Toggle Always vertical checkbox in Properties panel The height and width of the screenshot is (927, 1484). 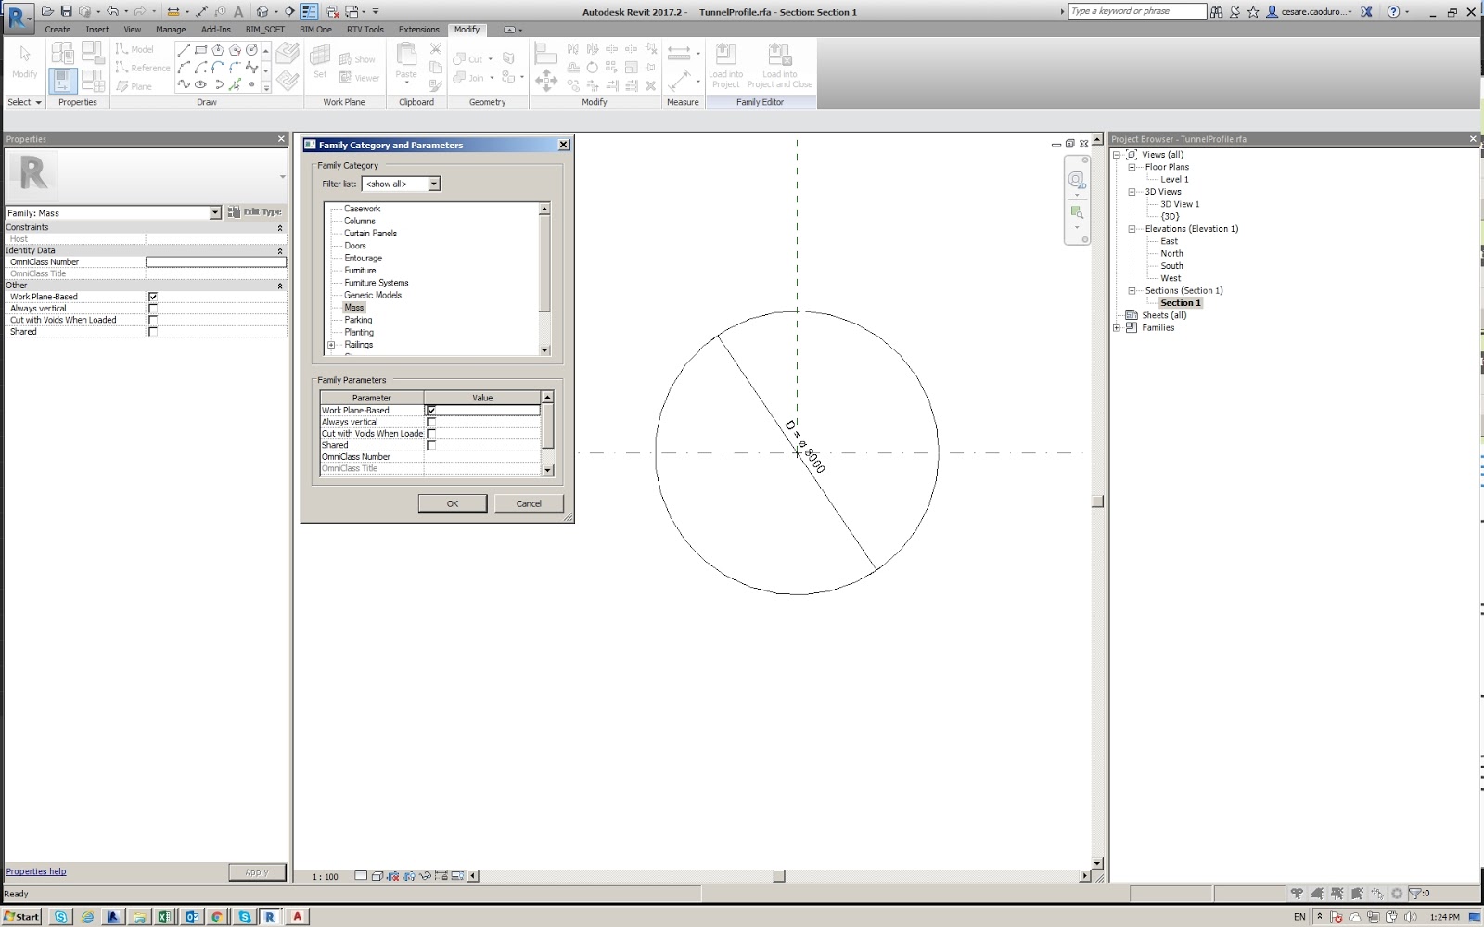(153, 309)
